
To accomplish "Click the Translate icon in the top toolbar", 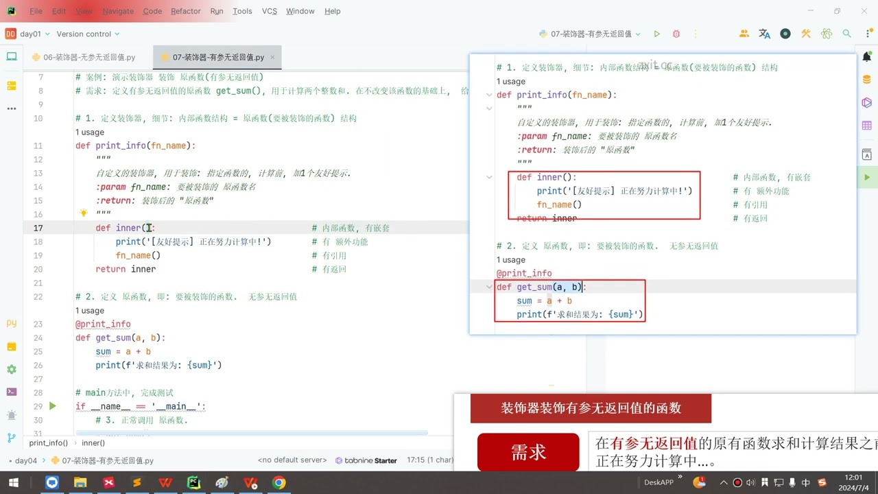I will 765,34.
